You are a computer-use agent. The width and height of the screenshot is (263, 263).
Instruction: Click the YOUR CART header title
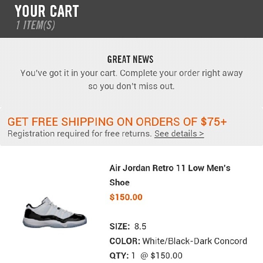tap(46, 12)
